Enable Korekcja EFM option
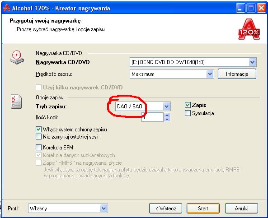Viewport: 268px width, 218px height. click(x=38, y=147)
